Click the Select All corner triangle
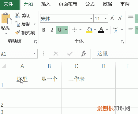138x114 pixels. pyautogui.click(x=4, y=66)
